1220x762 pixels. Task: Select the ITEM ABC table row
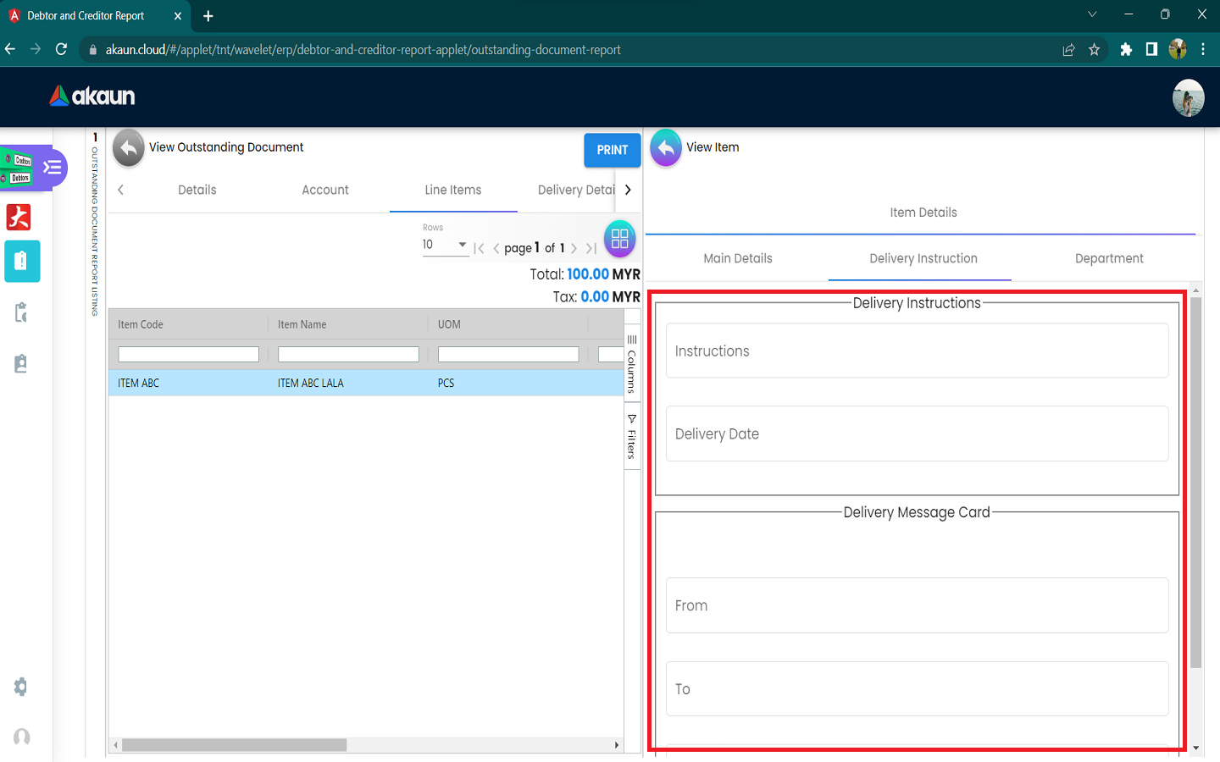click(x=364, y=384)
